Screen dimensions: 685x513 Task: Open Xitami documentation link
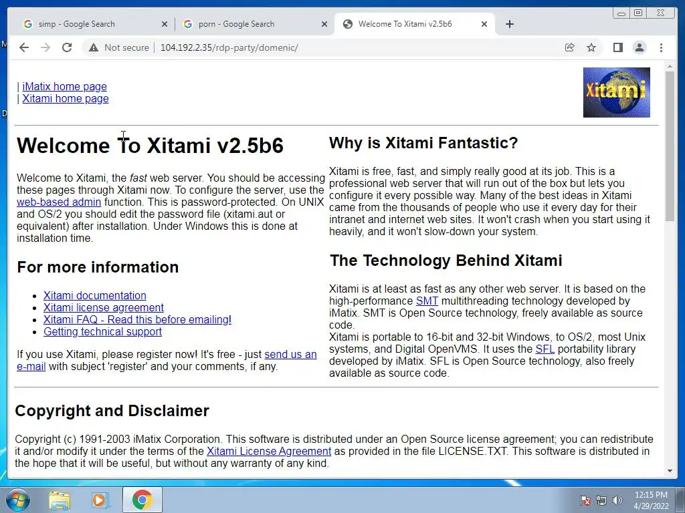[95, 295]
